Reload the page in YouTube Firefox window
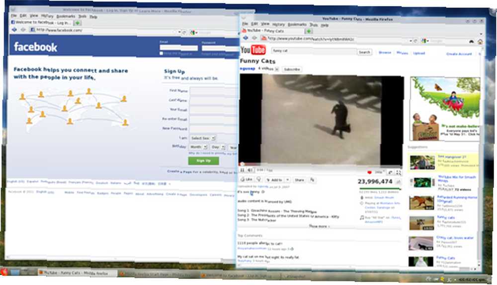 tap(415, 41)
